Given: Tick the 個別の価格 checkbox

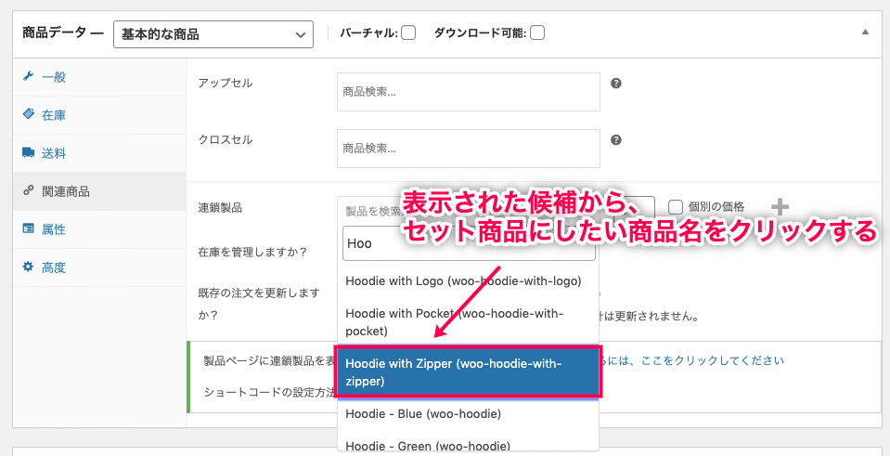Looking at the screenshot, I should pos(676,207).
